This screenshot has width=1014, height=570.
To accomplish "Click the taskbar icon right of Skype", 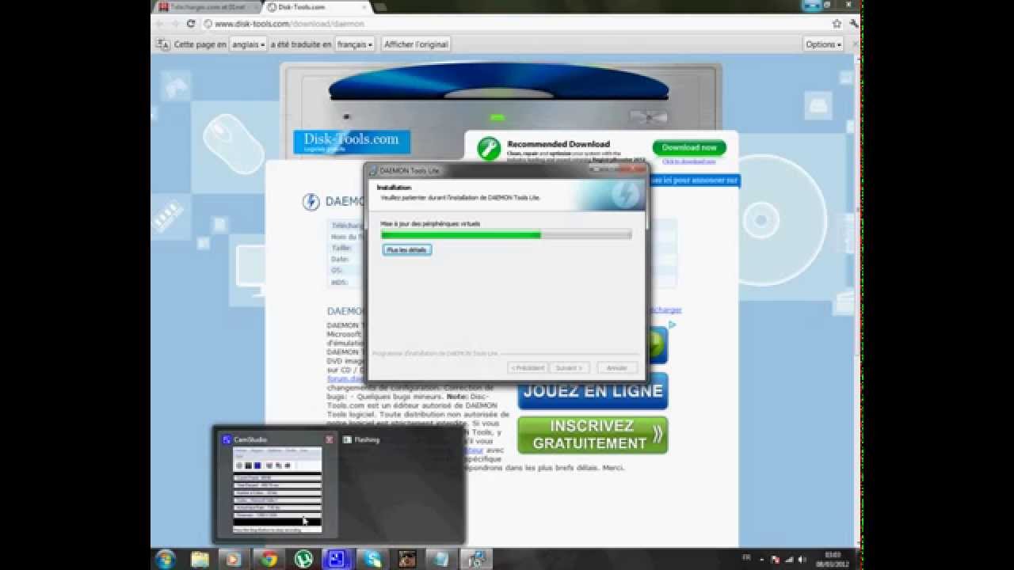I will (x=407, y=559).
